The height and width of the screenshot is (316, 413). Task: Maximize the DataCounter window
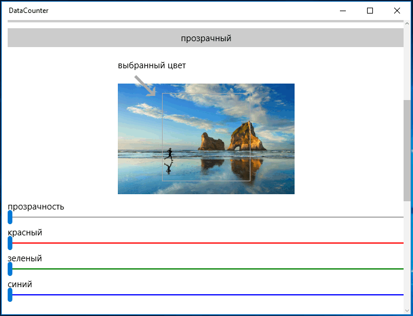coord(370,11)
